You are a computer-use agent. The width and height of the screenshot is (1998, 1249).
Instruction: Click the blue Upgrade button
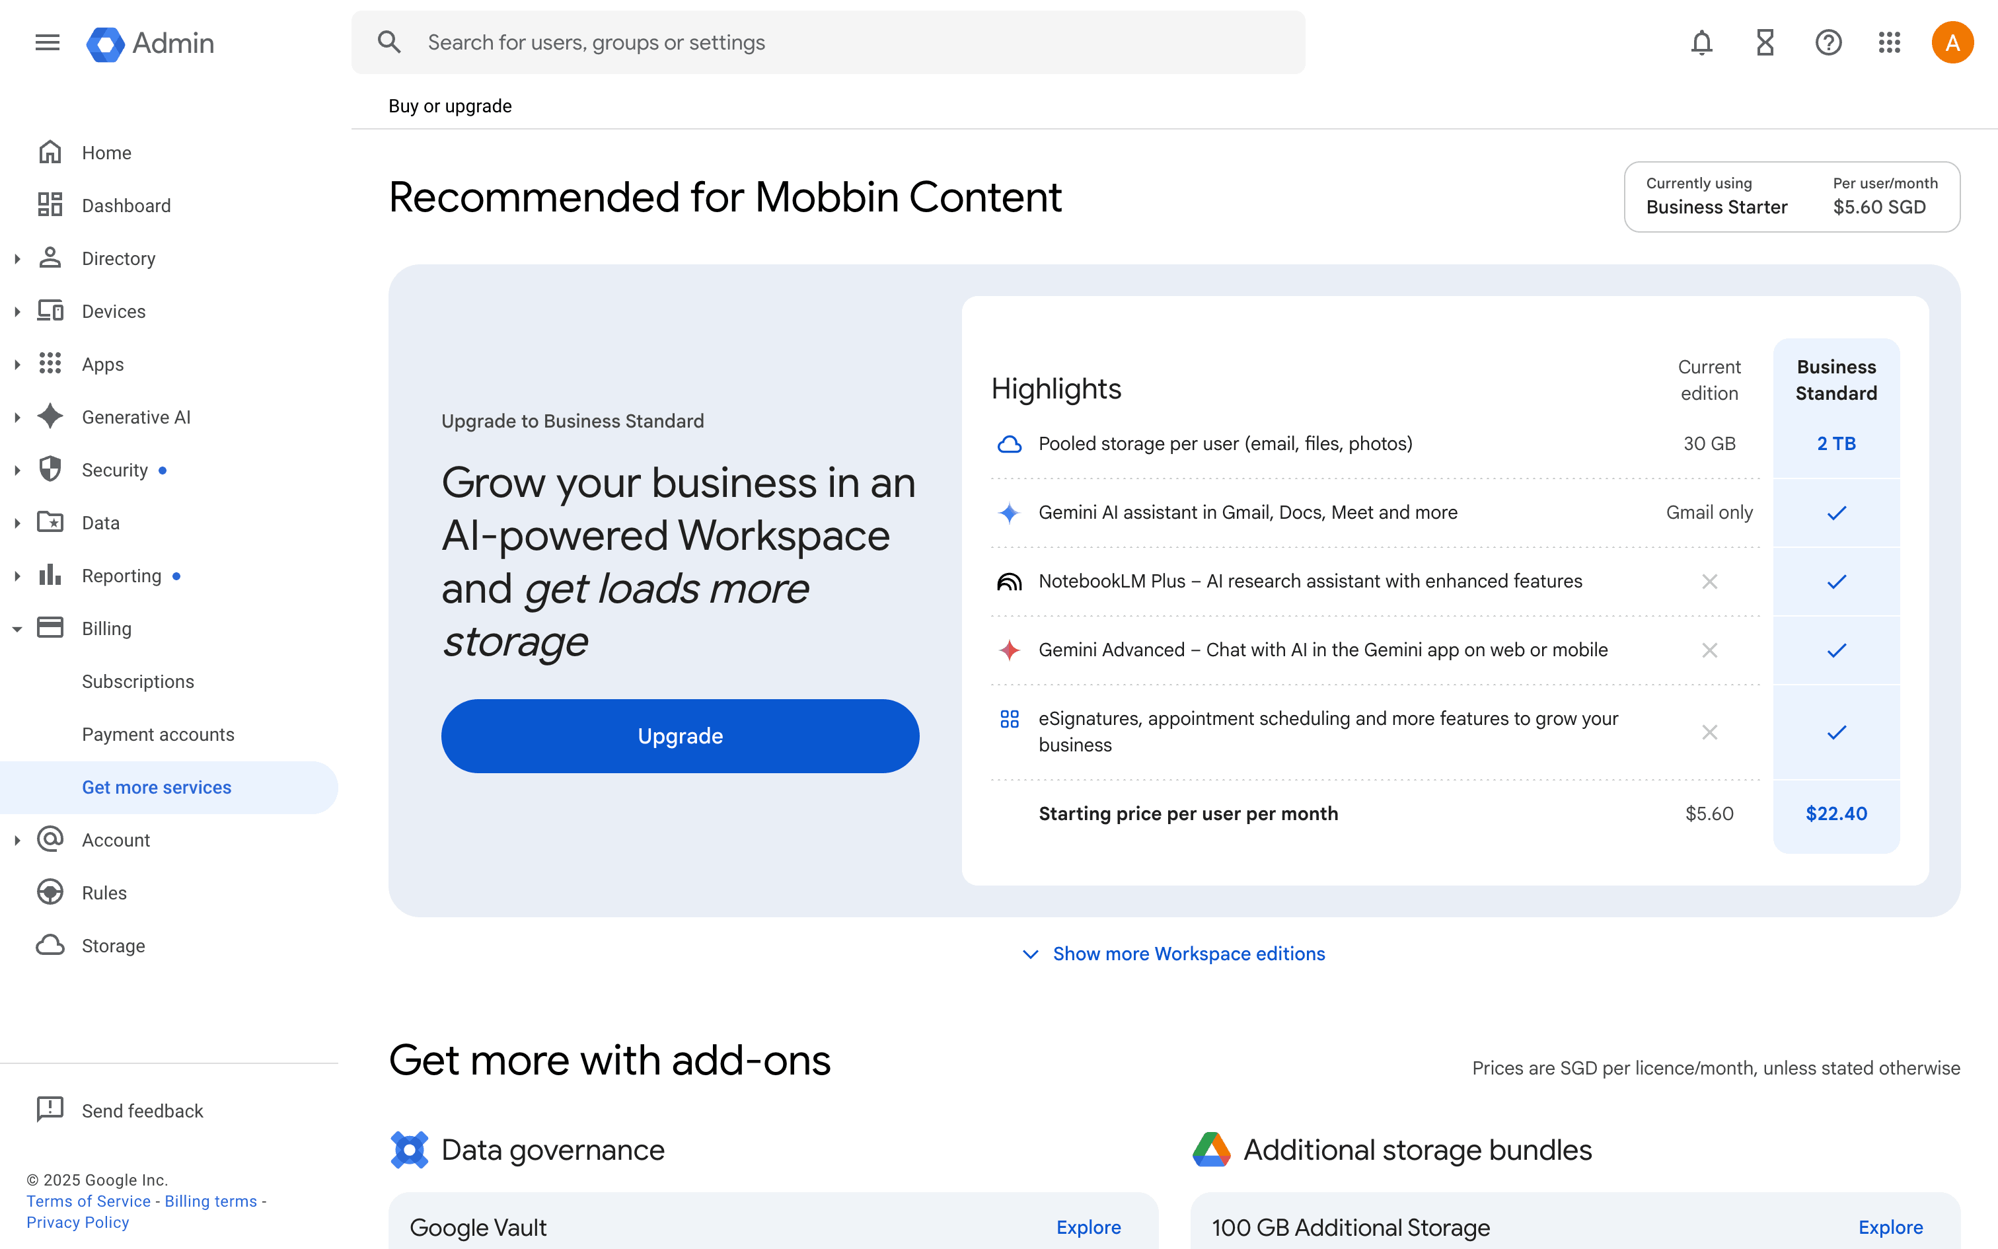679,736
